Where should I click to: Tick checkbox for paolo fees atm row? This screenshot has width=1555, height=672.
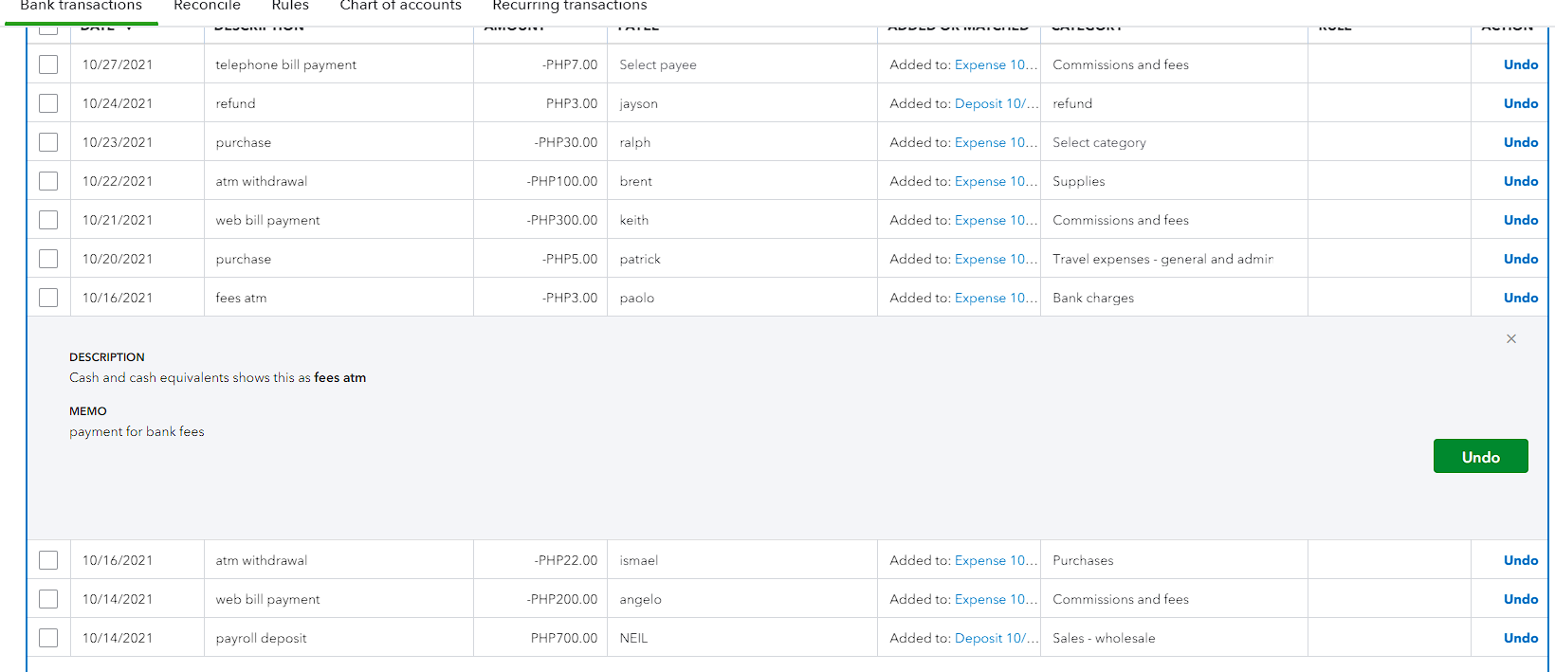48,298
